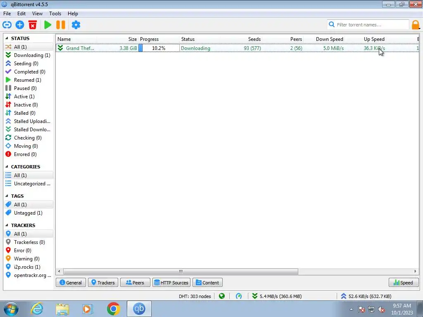Image resolution: width=423 pixels, height=317 pixels.
Task: Select Stalled Uploading status filter
Action: 28,121
